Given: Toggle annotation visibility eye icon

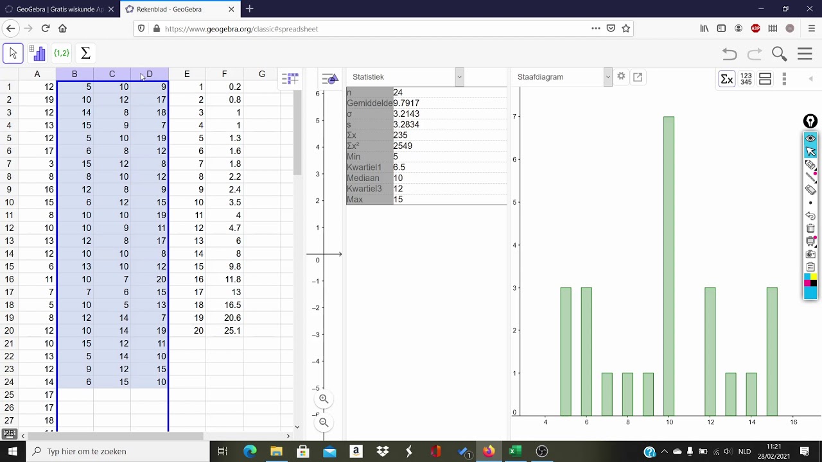Looking at the screenshot, I should 810,139.
